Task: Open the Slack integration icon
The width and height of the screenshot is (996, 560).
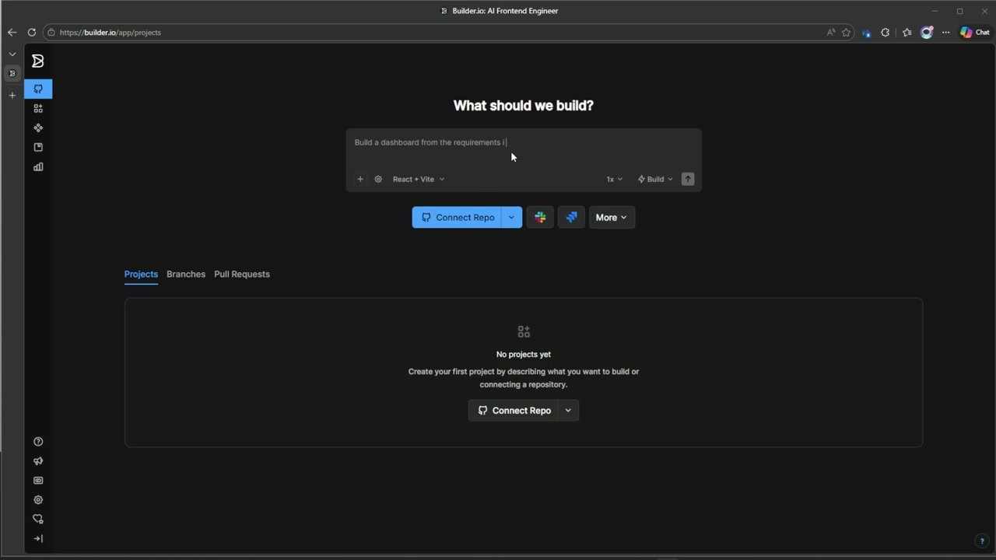Action: click(x=540, y=217)
